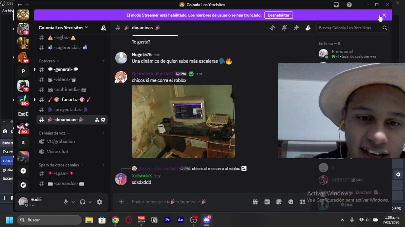Open the GIF picker

pos(267,202)
